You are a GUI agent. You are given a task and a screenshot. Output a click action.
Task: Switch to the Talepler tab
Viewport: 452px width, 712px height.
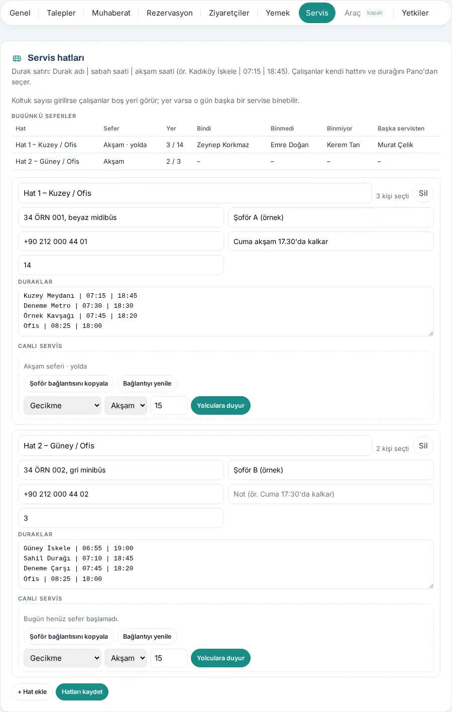point(61,13)
